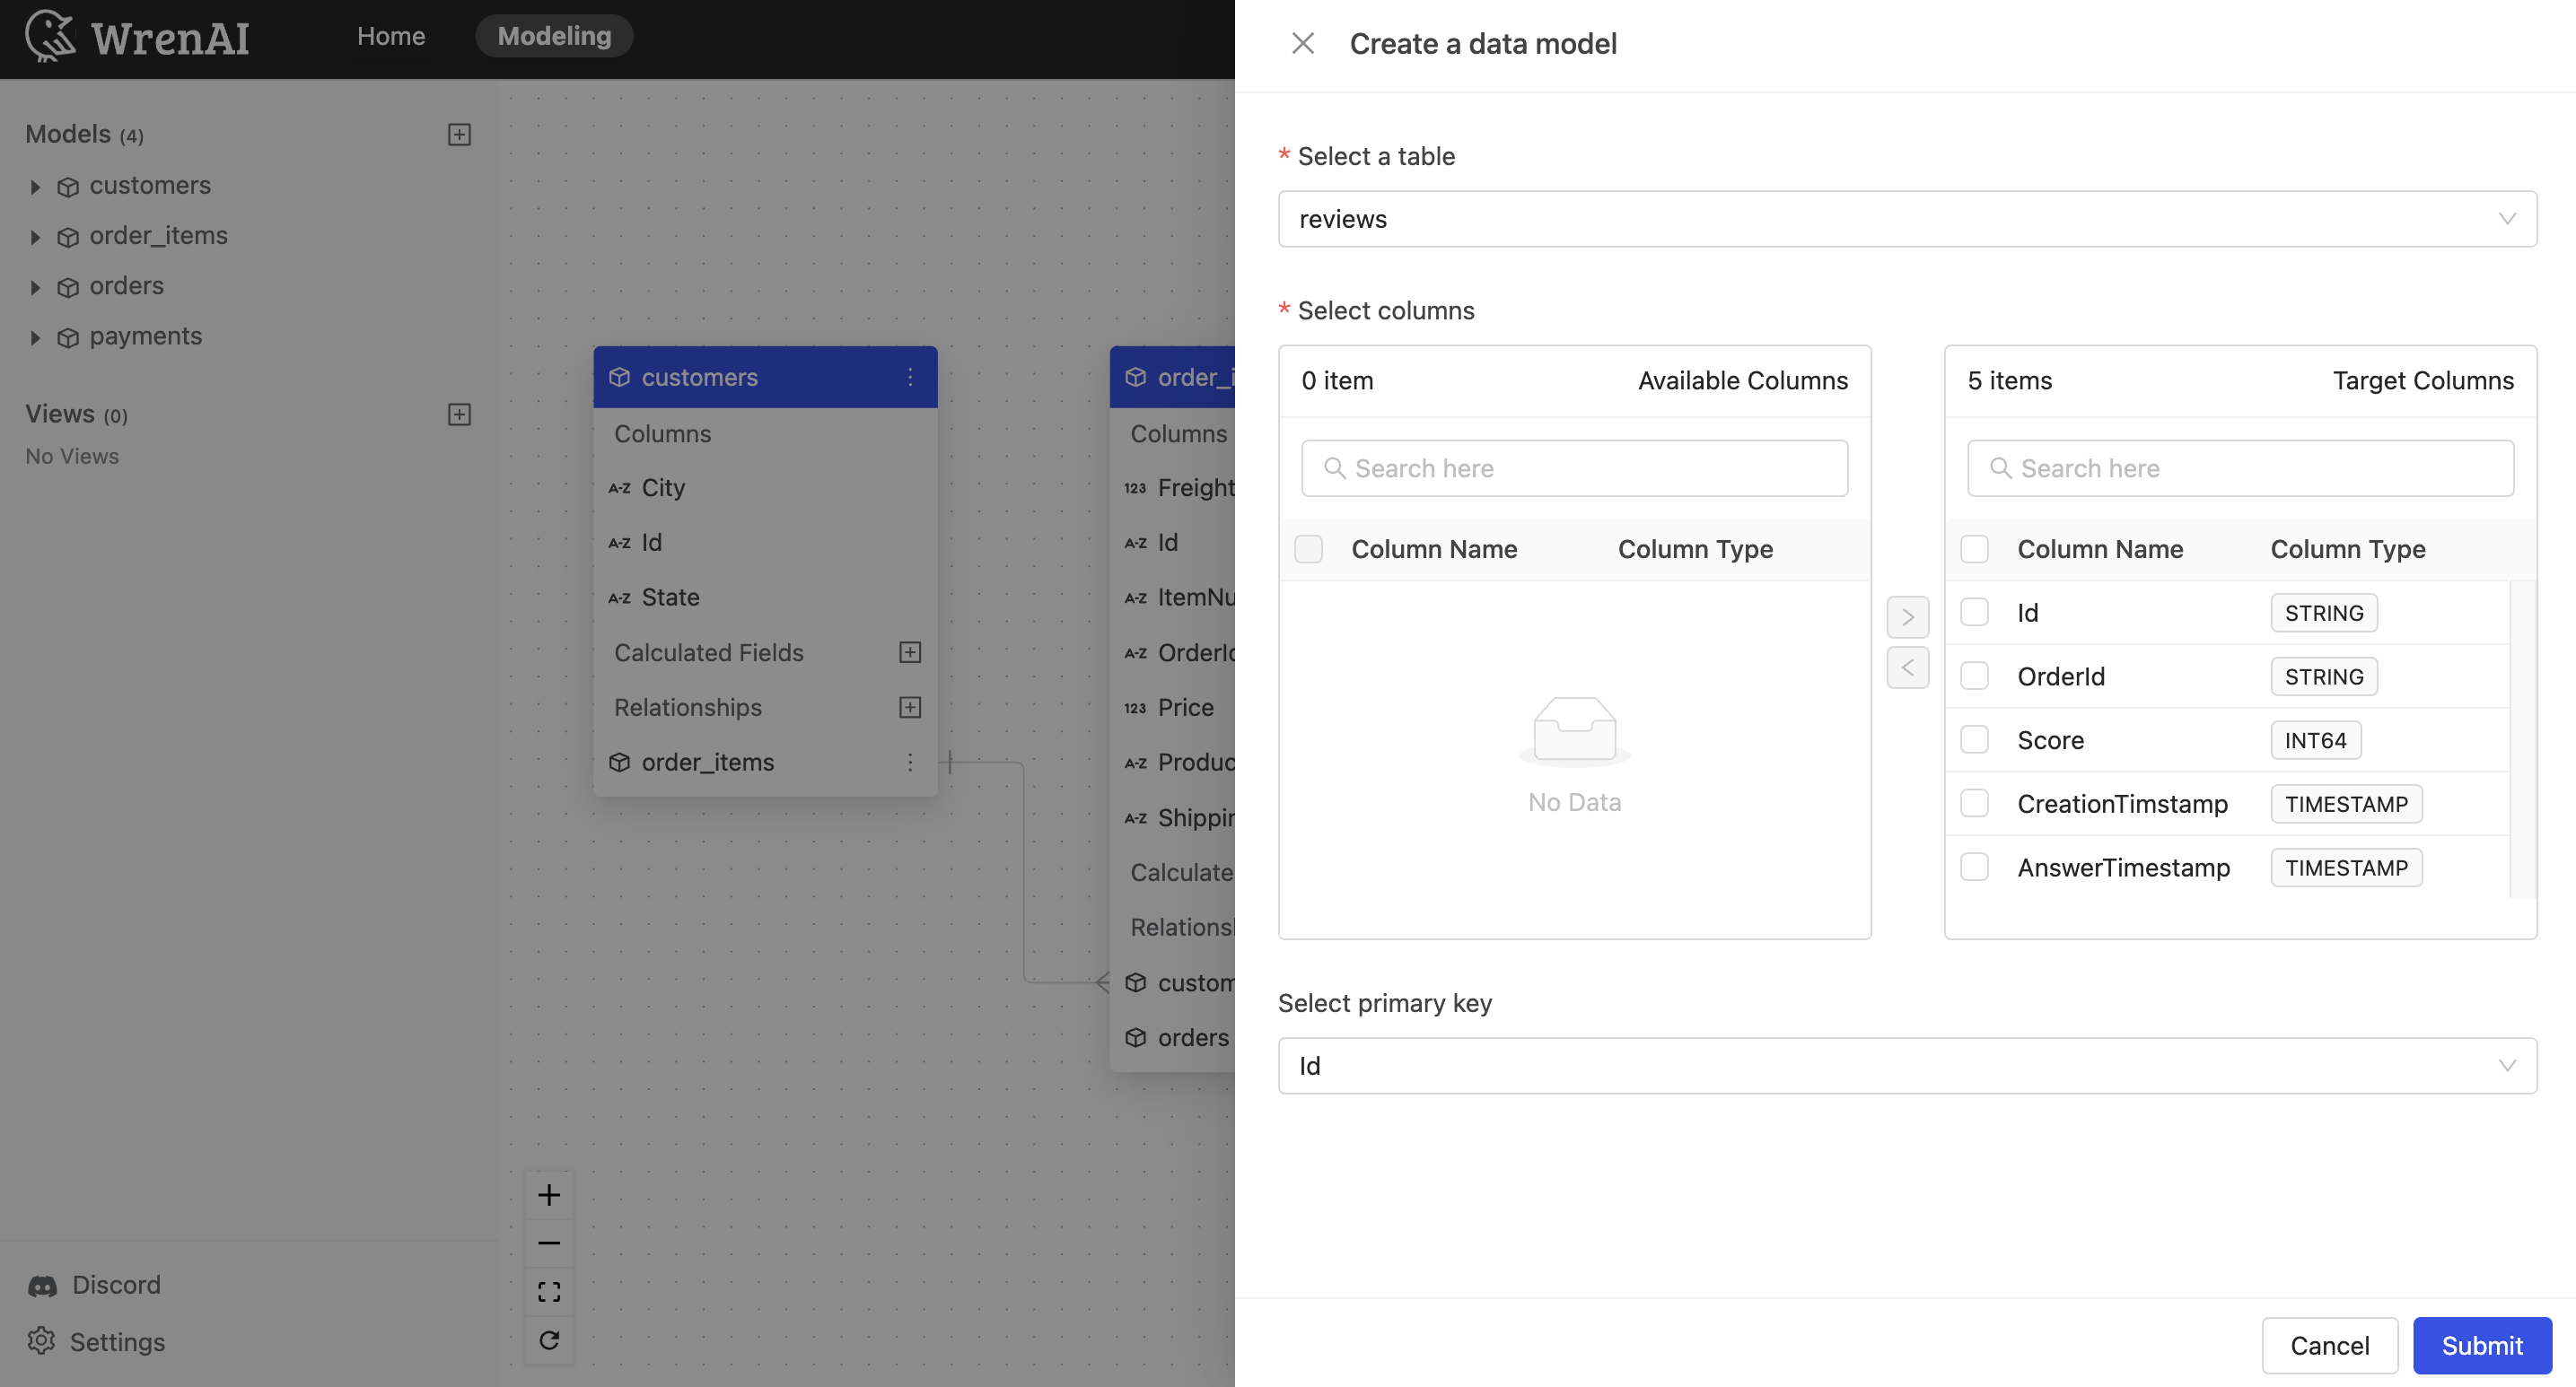Click the payments cube icon in sidebar

[x=68, y=337]
